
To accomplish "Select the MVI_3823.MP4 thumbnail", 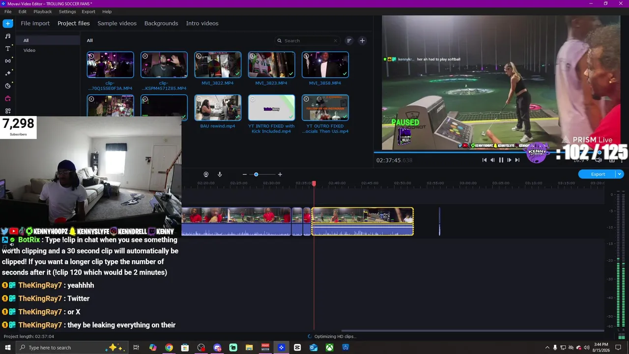I will point(271,65).
